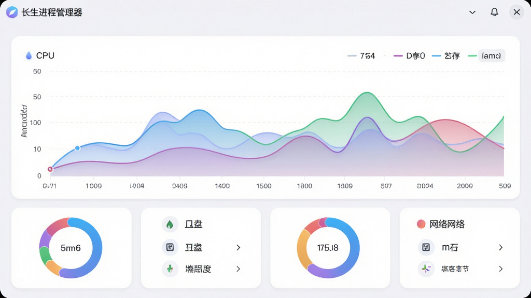
Task: Click the CPU chart heading text
Action: pos(45,55)
